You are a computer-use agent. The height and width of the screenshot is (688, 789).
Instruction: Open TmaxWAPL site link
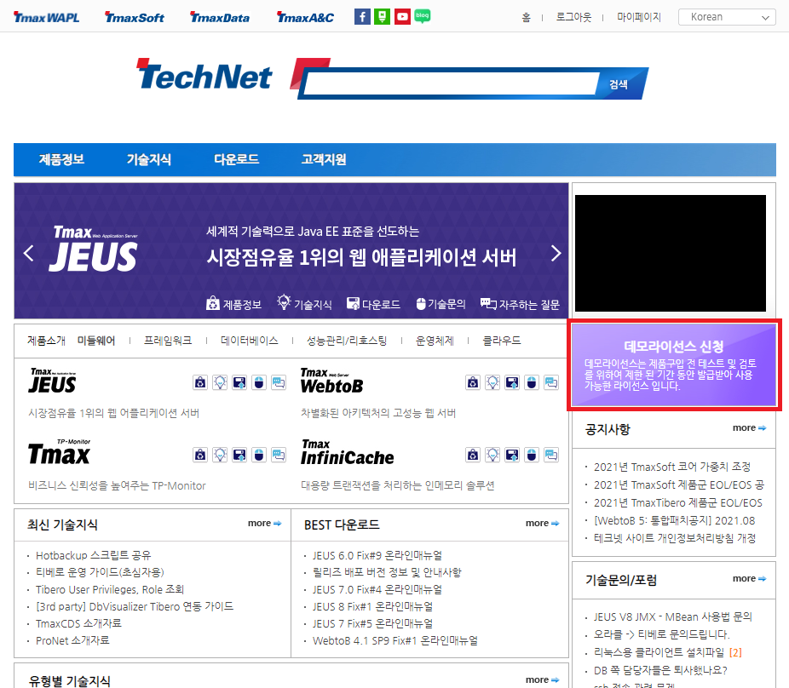[x=46, y=18]
